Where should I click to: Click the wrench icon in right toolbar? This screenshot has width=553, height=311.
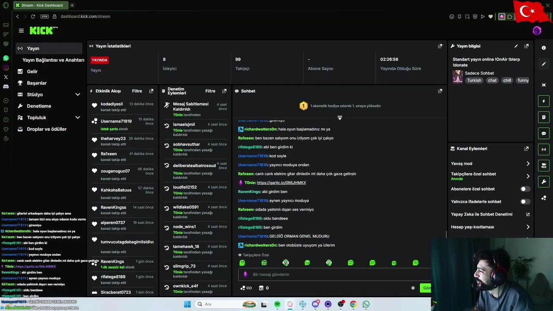(x=544, y=181)
